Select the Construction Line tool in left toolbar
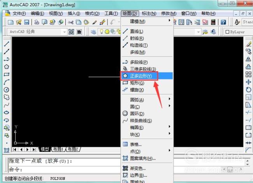Screen dimensions: 253x183 click(7, 51)
